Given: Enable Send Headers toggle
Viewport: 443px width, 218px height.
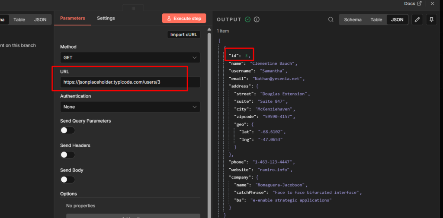Looking at the screenshot, I should (x=67, y=155).
